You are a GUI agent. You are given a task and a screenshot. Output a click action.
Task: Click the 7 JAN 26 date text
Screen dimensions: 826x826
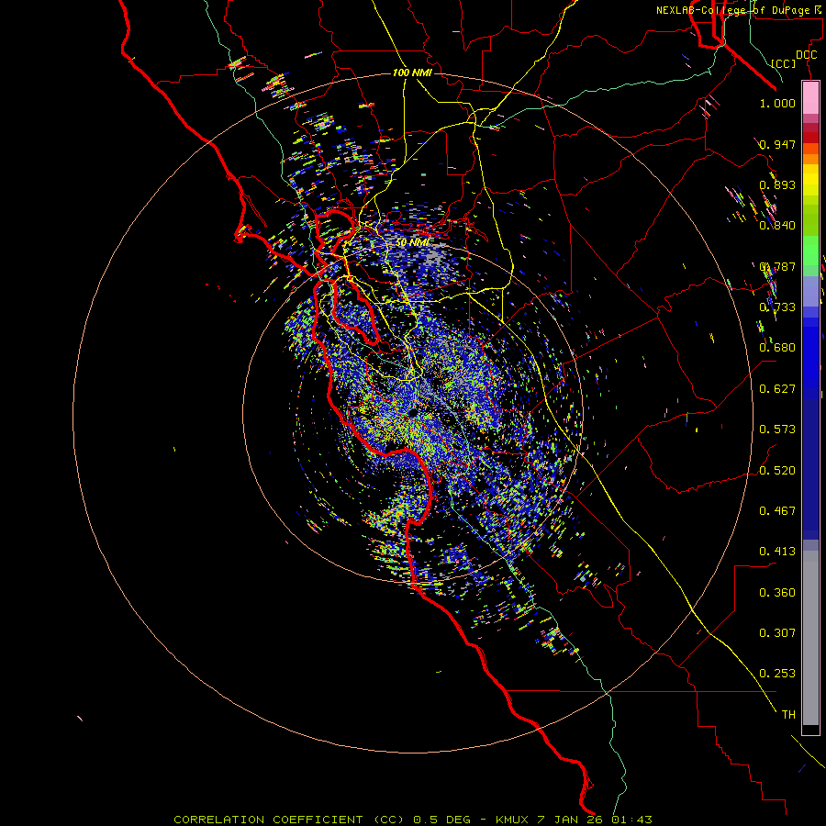point(571,820)
